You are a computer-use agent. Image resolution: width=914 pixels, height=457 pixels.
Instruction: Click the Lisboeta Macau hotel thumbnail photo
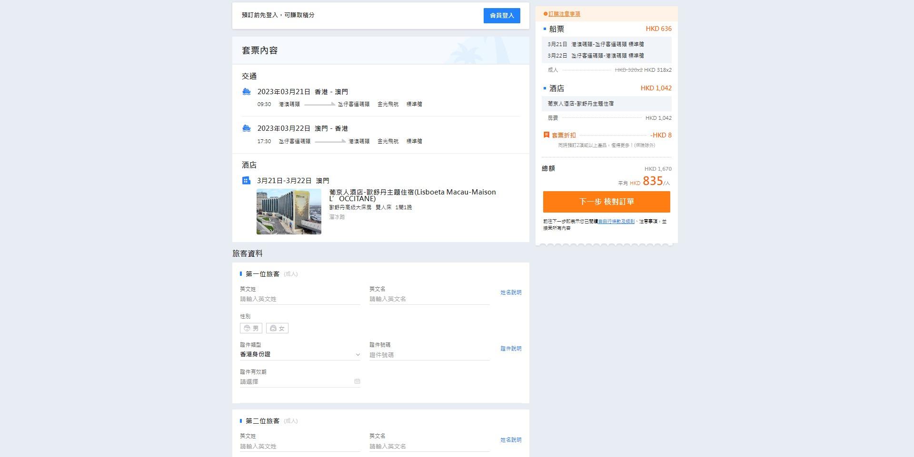(288, 211)
